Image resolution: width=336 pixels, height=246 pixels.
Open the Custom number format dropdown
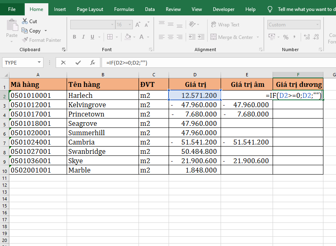(x=300, y=25)
